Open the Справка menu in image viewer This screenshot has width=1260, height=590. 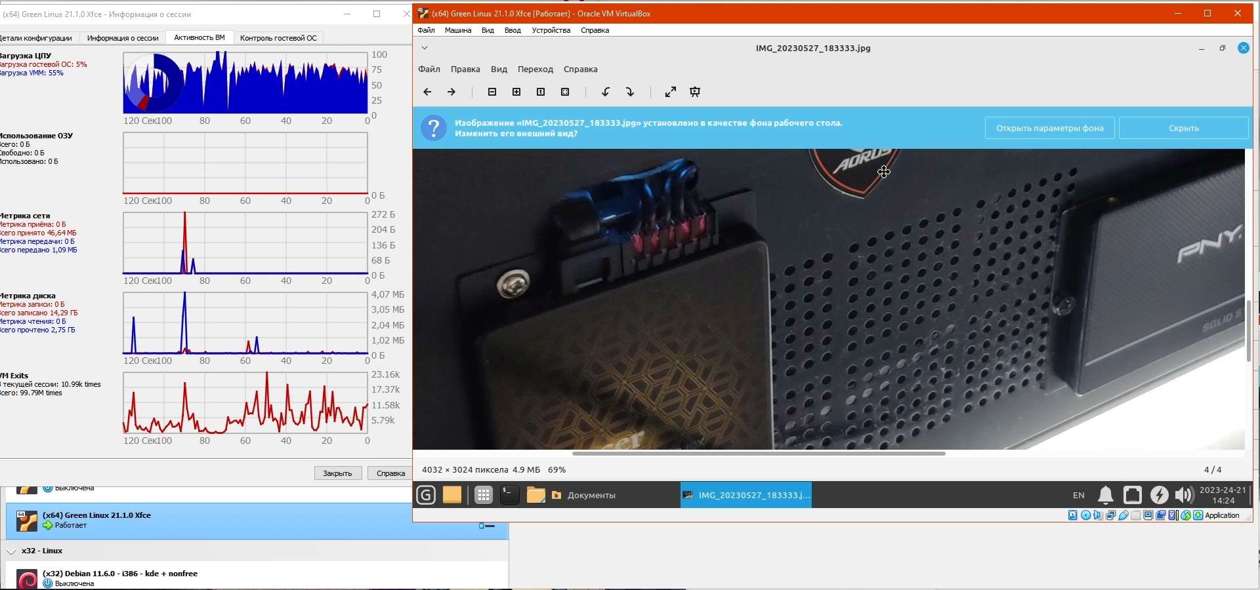point(581,69)
